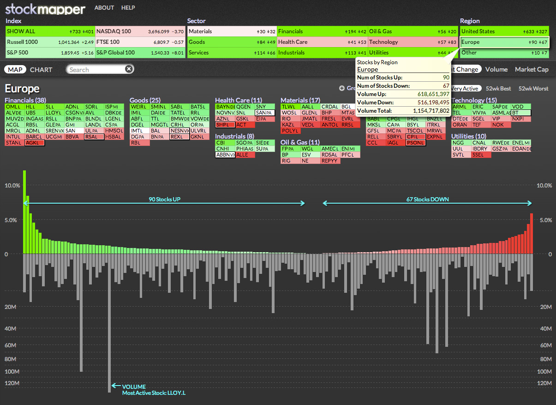Image resolution: width=556 pixels, height=405 pixels.
Task: Select the ALLE stock tile
Action: [245, 155]
